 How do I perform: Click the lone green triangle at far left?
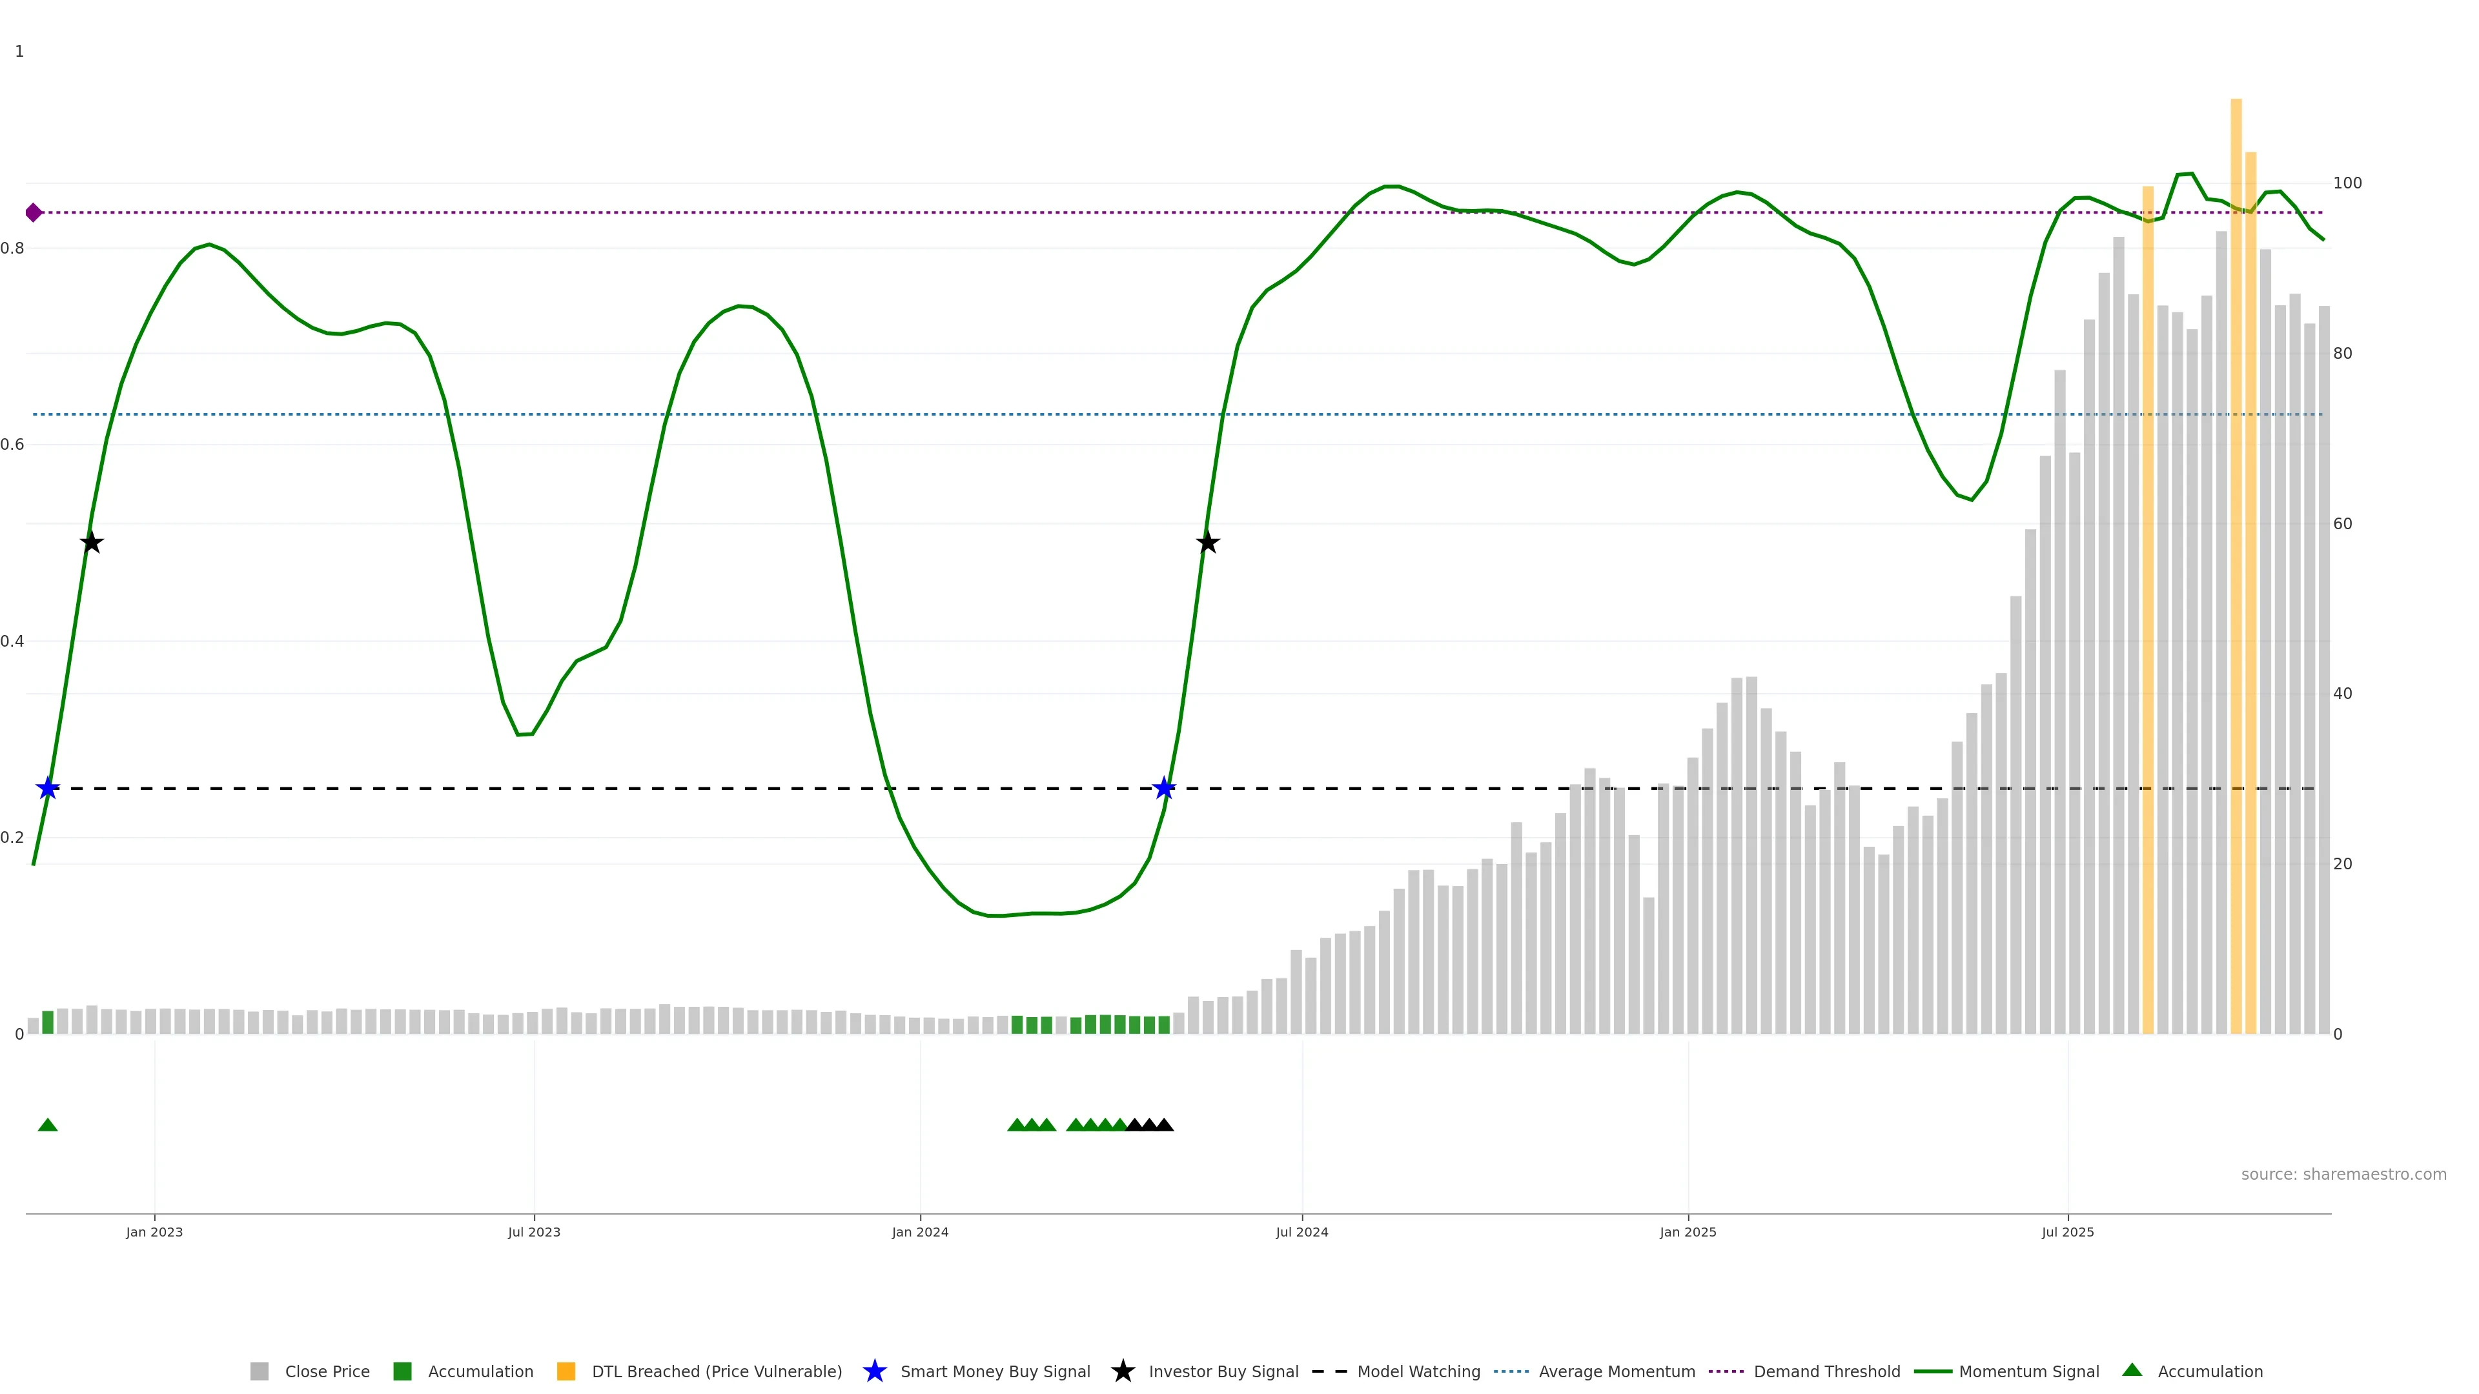pyautogui.click(x=47, y=1125)
